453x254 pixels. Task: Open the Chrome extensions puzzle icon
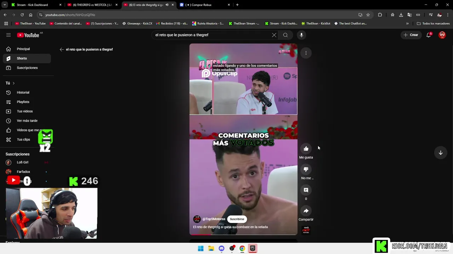[380, 15]
